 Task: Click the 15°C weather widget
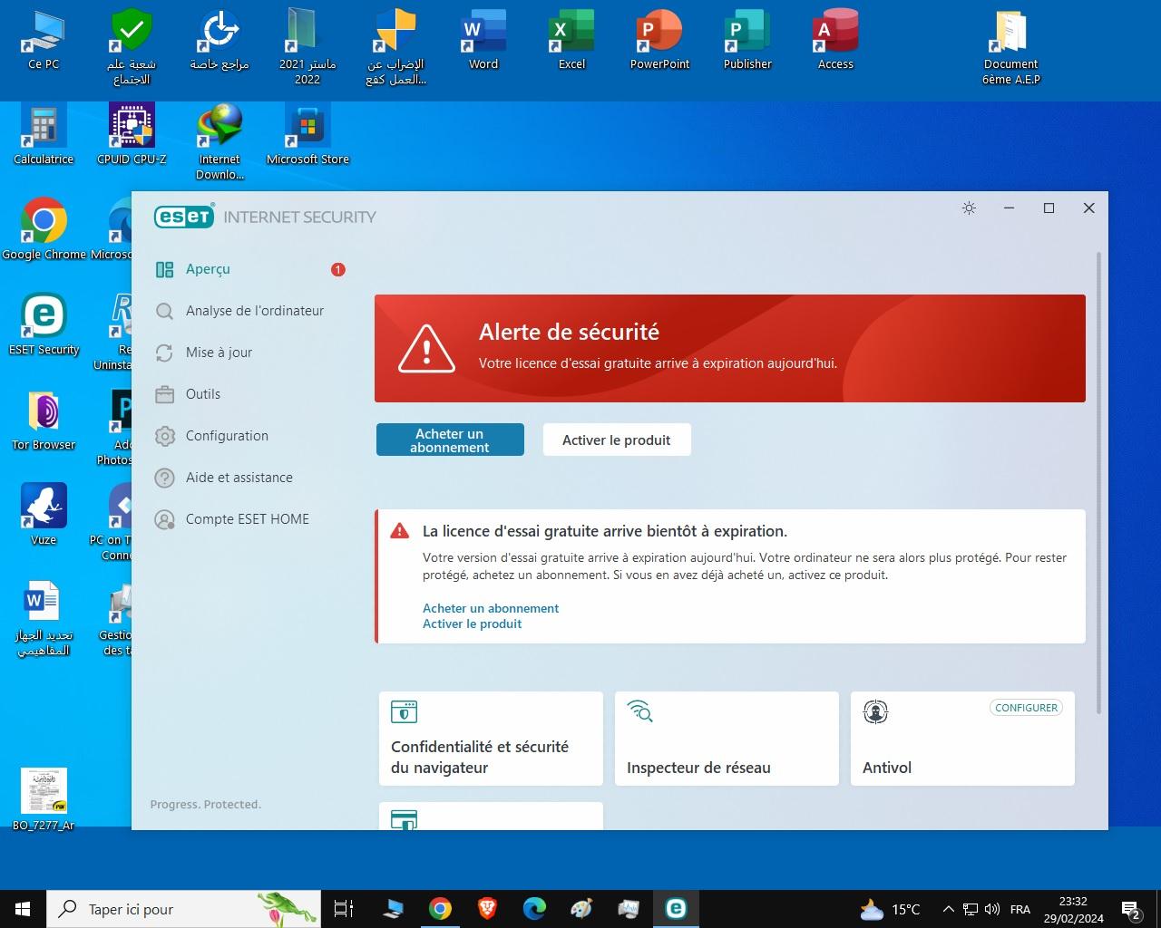891,909
